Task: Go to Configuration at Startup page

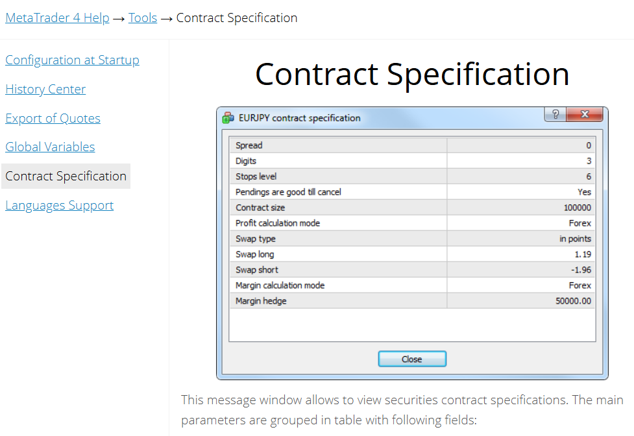Action: coord(72,60)
